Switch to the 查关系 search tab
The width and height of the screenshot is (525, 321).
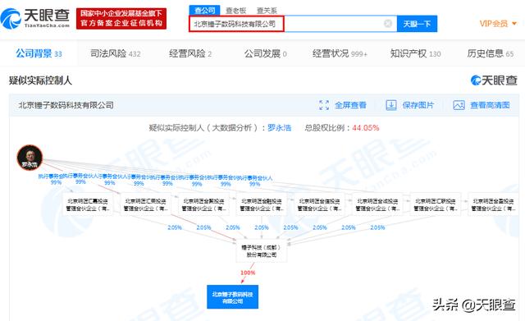267,11
